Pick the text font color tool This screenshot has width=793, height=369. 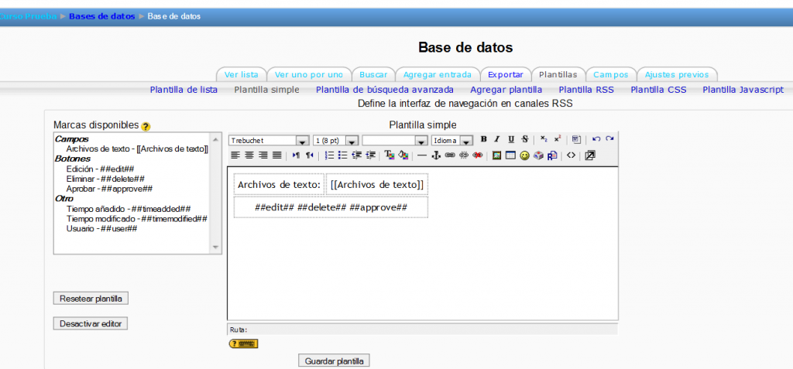click(390, 155)
